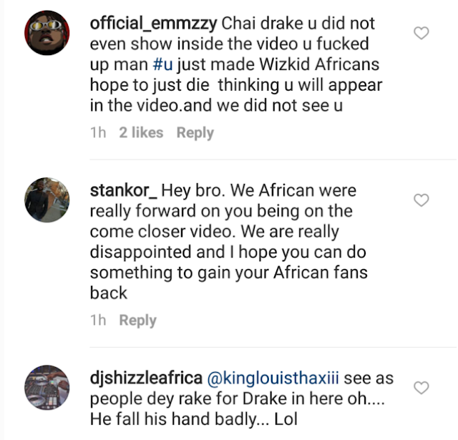Image resolution: width=458 pixels, height=440 pixels.
Task: Reply to official_emmzzy's comment
Action: 195,133
